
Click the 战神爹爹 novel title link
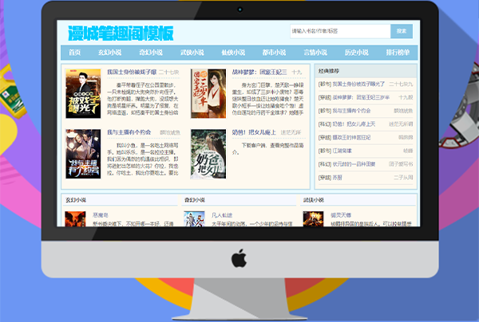258,72
